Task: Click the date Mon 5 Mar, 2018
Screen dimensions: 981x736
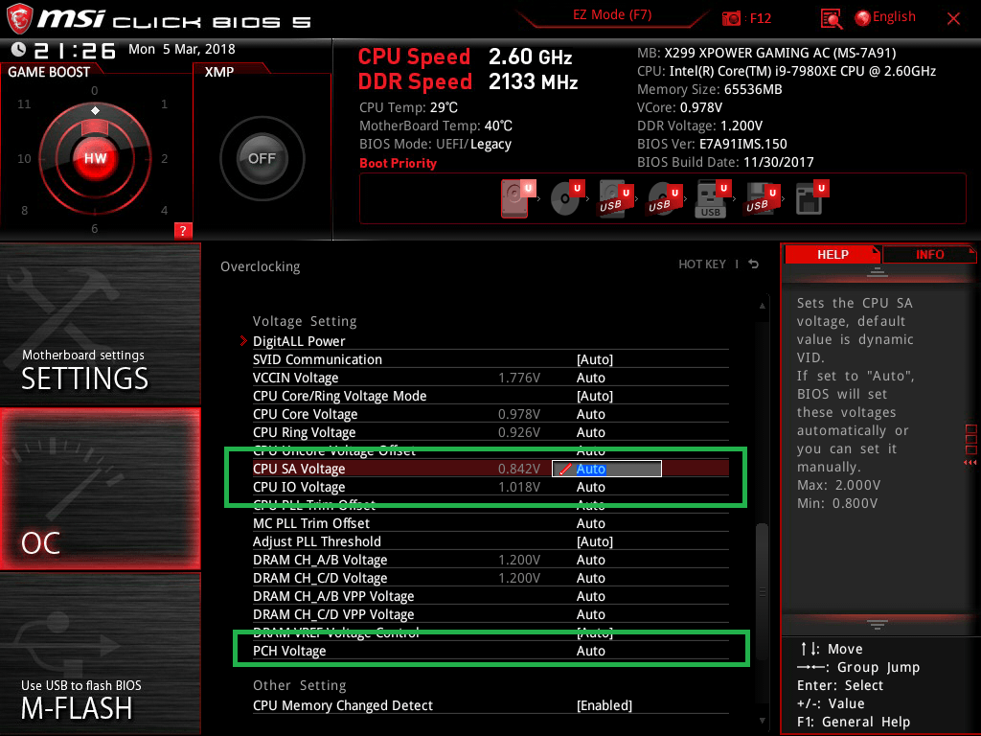Action: (182, 50)
